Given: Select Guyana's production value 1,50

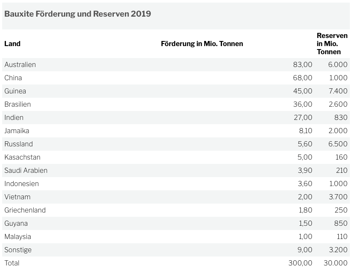Looking at the screenshot, I should pos(305,224).
